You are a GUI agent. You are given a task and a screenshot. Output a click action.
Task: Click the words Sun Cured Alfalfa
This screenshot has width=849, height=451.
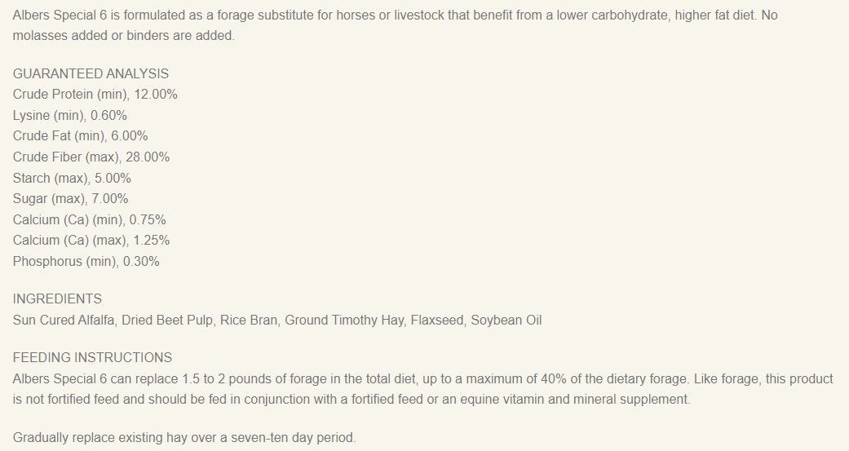65,320
